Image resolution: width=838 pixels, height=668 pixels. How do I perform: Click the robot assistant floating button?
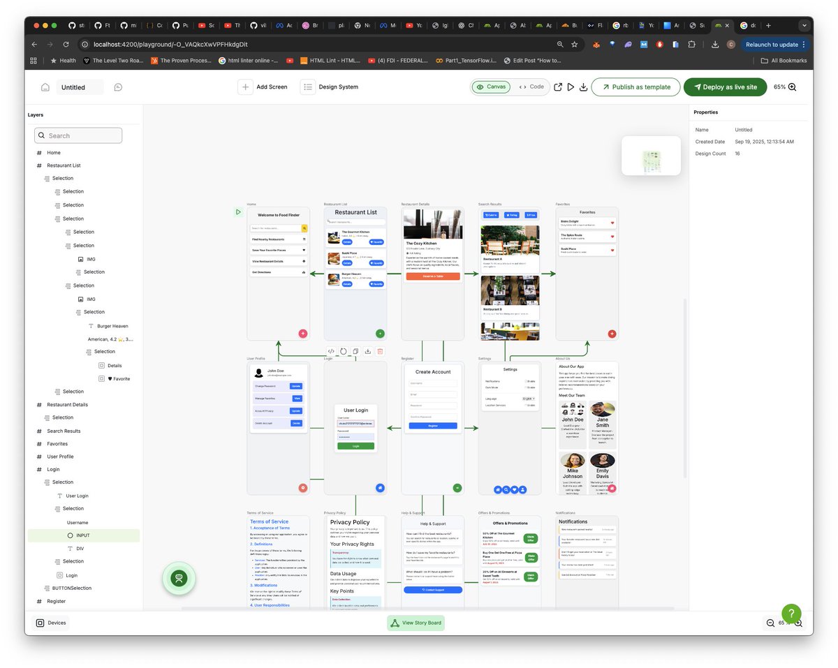179,579
